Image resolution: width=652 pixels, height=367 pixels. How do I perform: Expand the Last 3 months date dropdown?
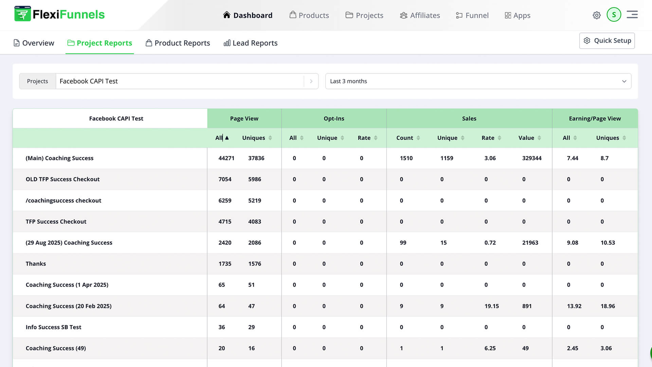click(624, 81)
